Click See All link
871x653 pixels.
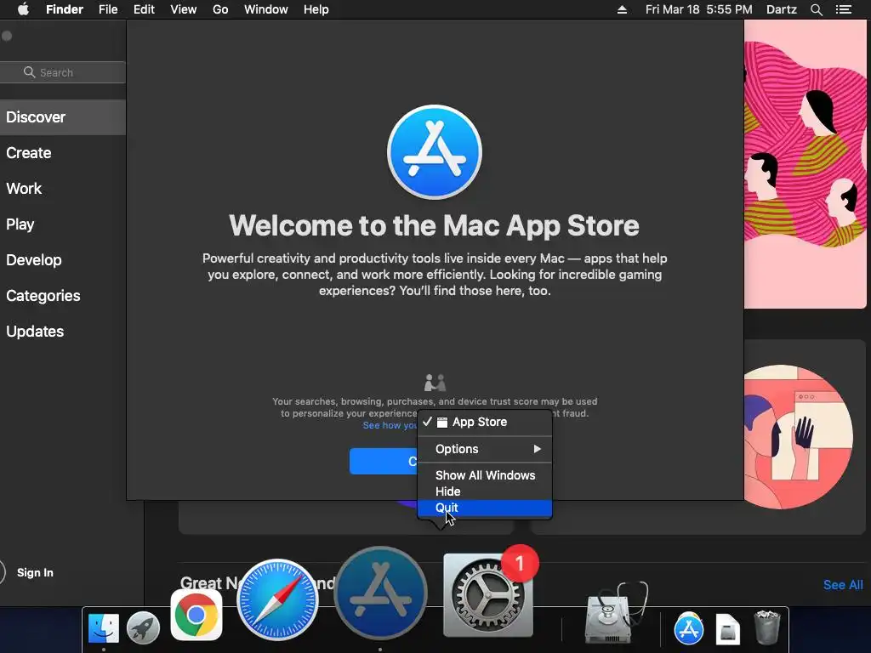tap(843, 585)
